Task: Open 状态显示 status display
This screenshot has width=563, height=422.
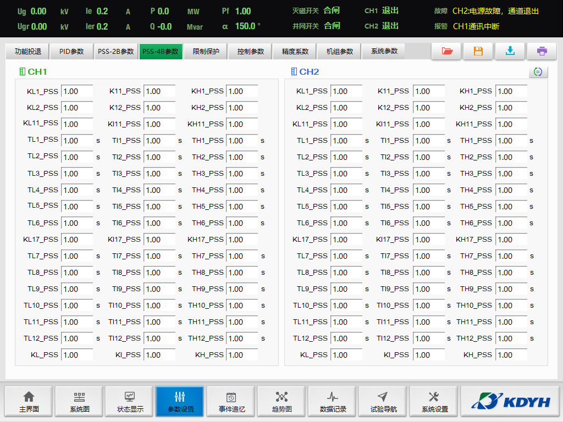Action: (130, 402)
